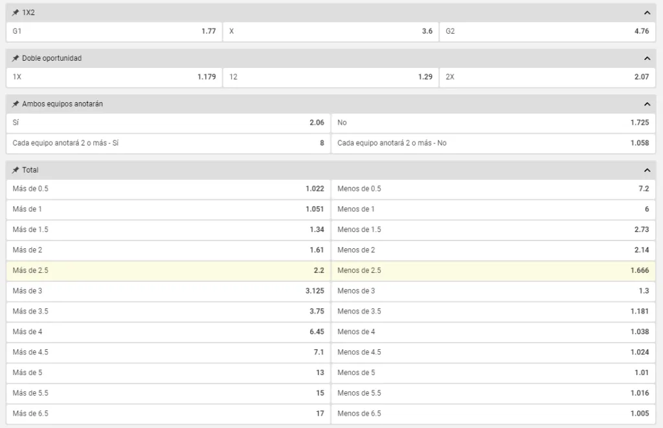Select Más de 6.5 at odds 17
This screenshot has height=428, width=663.
point(168,414)
